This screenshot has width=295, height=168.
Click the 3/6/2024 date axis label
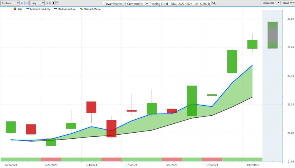(131, 165)
